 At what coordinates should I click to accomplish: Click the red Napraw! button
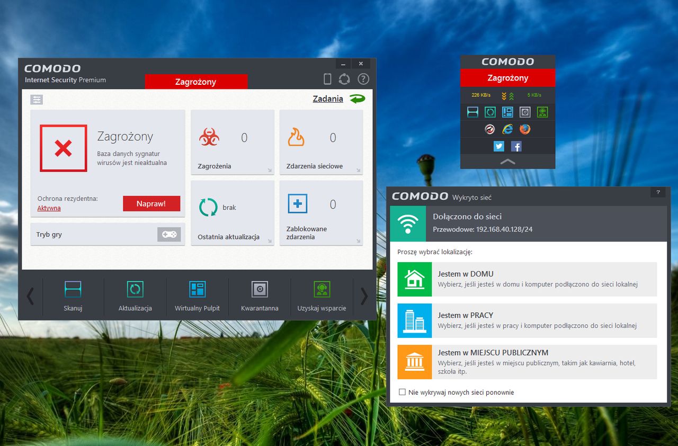151,203
